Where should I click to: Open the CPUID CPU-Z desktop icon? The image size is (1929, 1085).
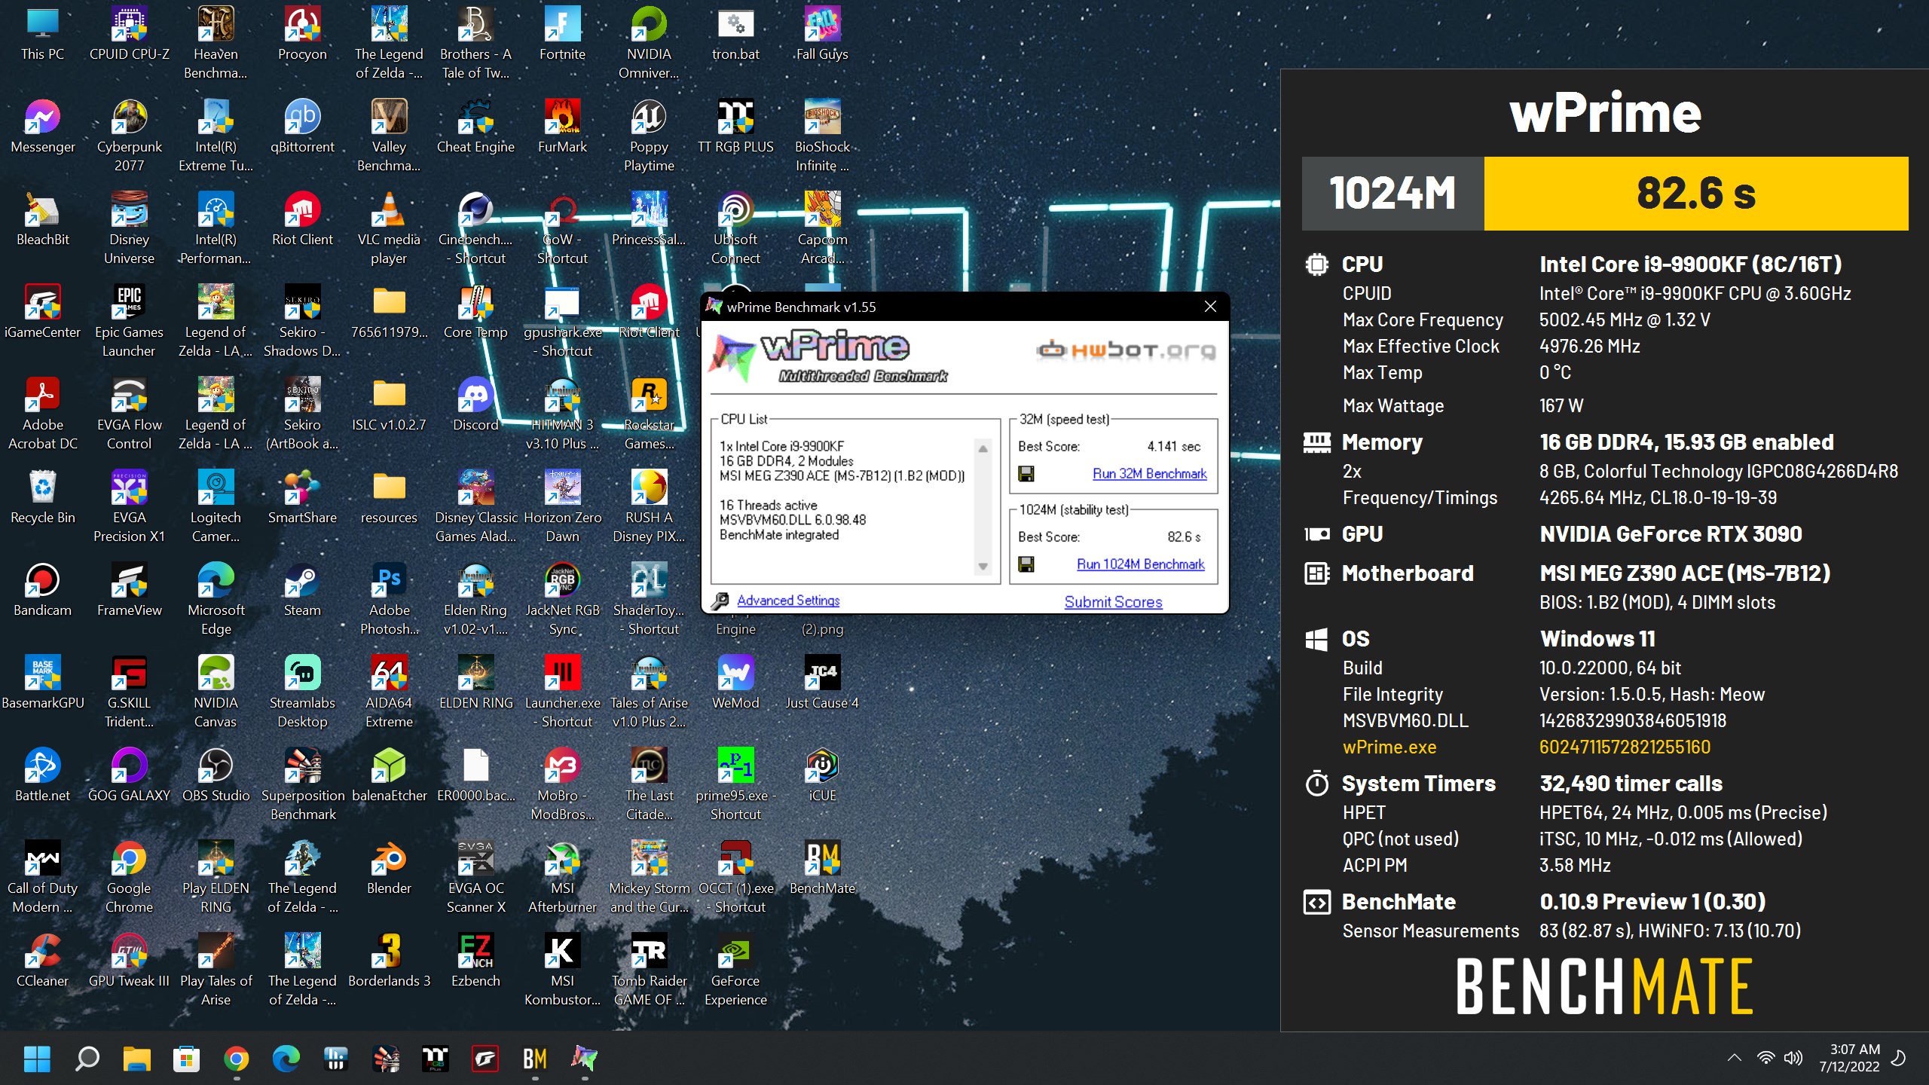coord(130,35)
